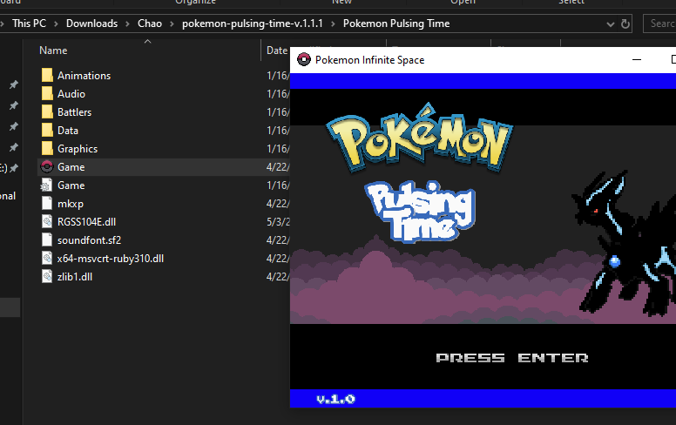Screen dimensions: 676x425
Task: Click the v.1.0 version label
Action: tap(335, 399)
